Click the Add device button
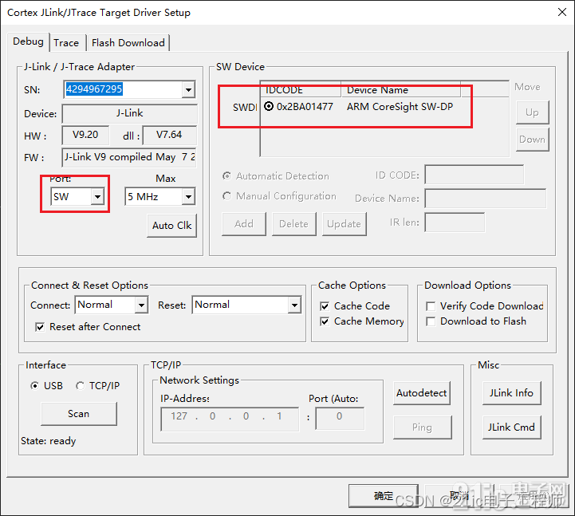The image size is (575, 516). (244, 224)
